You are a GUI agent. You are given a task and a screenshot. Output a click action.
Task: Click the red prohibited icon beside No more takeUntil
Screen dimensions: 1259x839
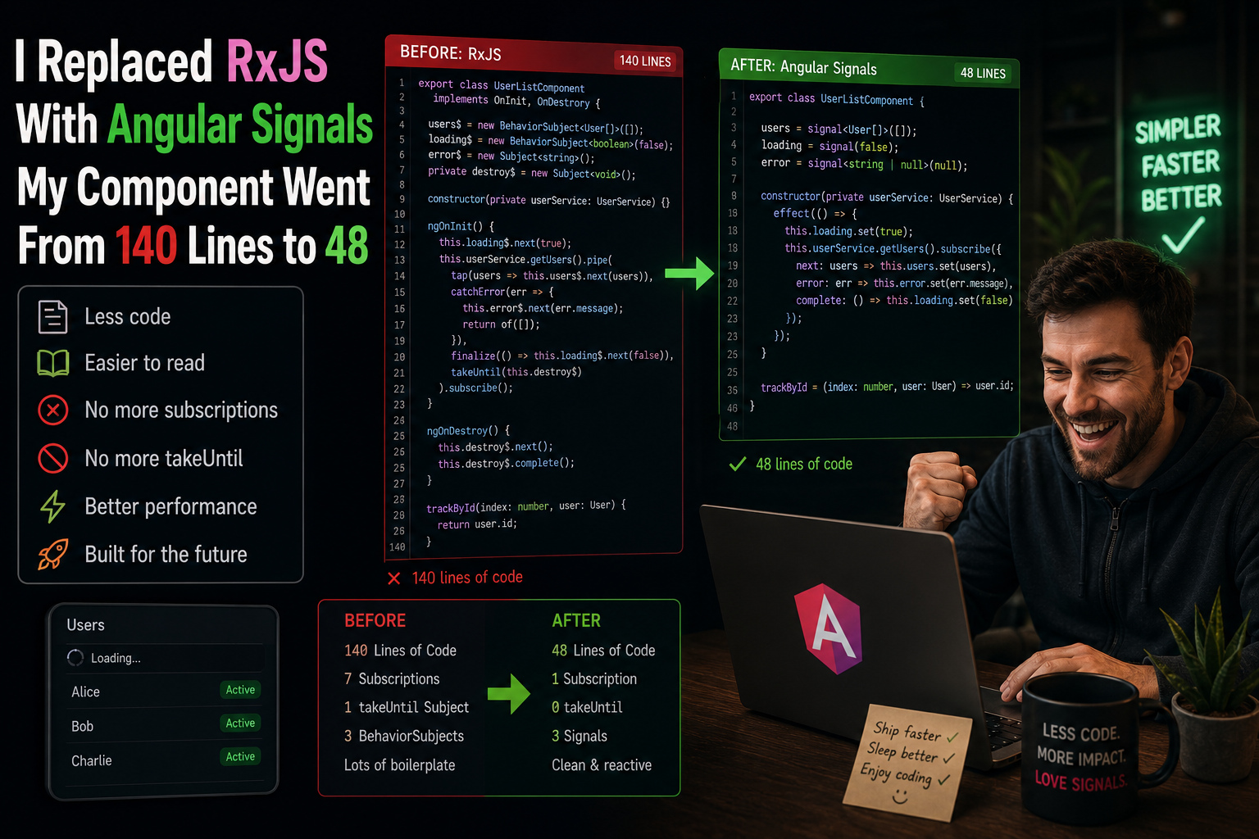[53, 458]
